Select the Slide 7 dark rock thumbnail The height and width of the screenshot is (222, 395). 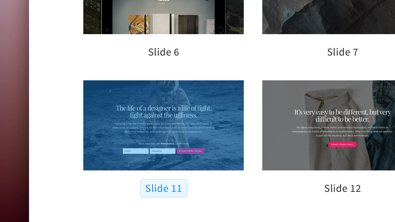(328, 17)
